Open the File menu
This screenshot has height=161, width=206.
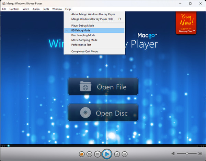coord(4,9)
